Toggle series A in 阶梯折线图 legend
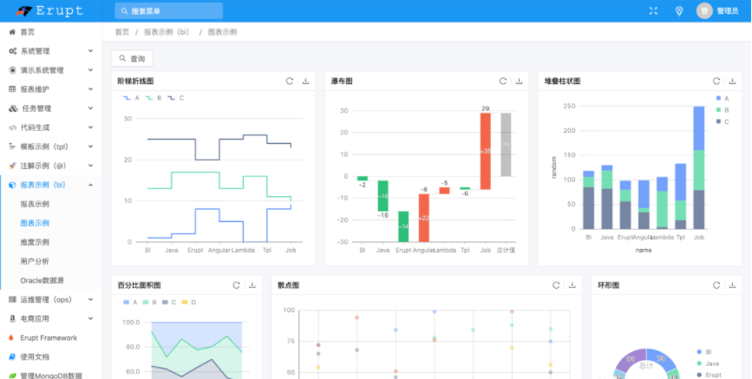 pyautogui.click(x=131, y=98)
